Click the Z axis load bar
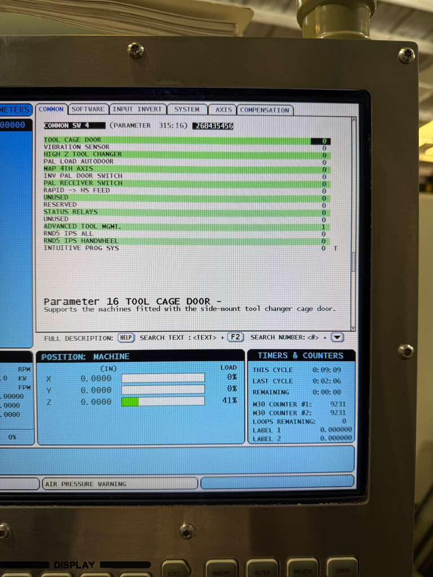The image size is (433, 577). click(163, 401)
